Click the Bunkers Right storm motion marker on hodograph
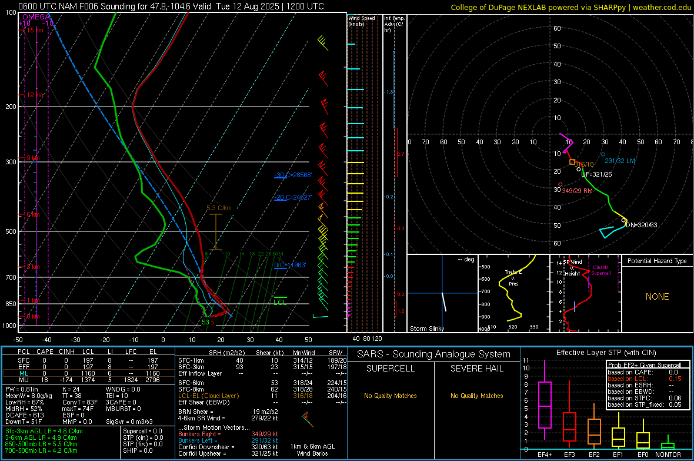Image resolution: width=694 pixels, height=461 pixels. pyautogui.click(x=560, y=184)
